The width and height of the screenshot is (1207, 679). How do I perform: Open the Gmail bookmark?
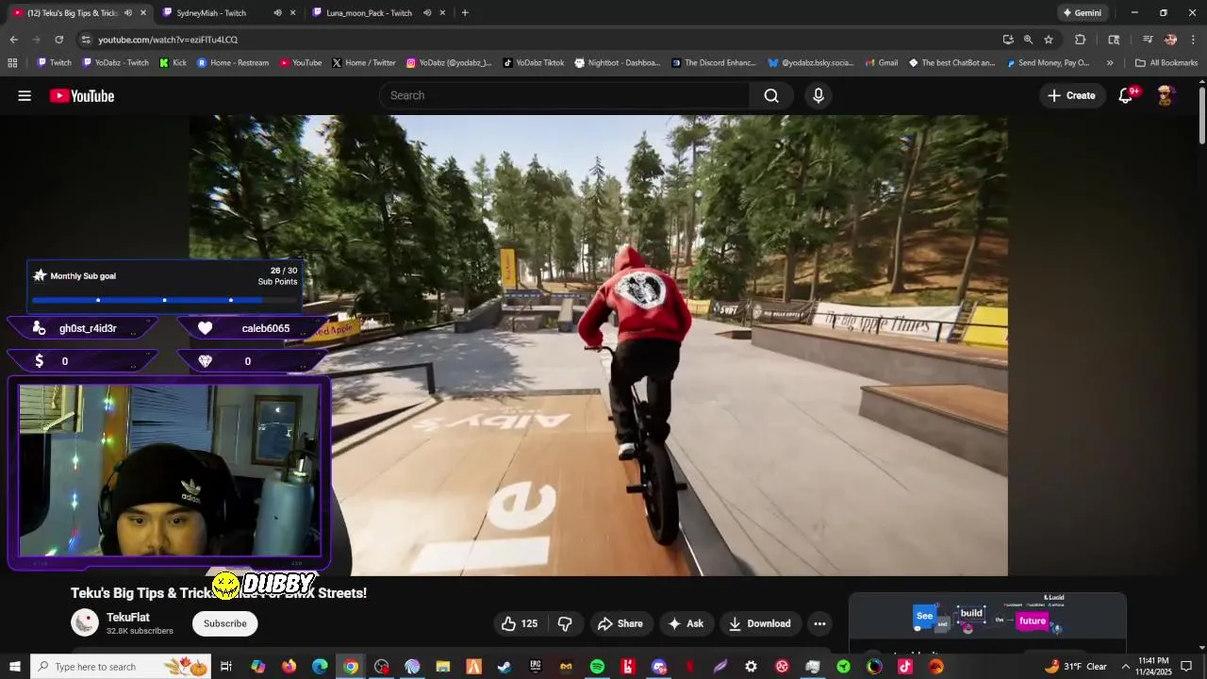tap(881, 63)
